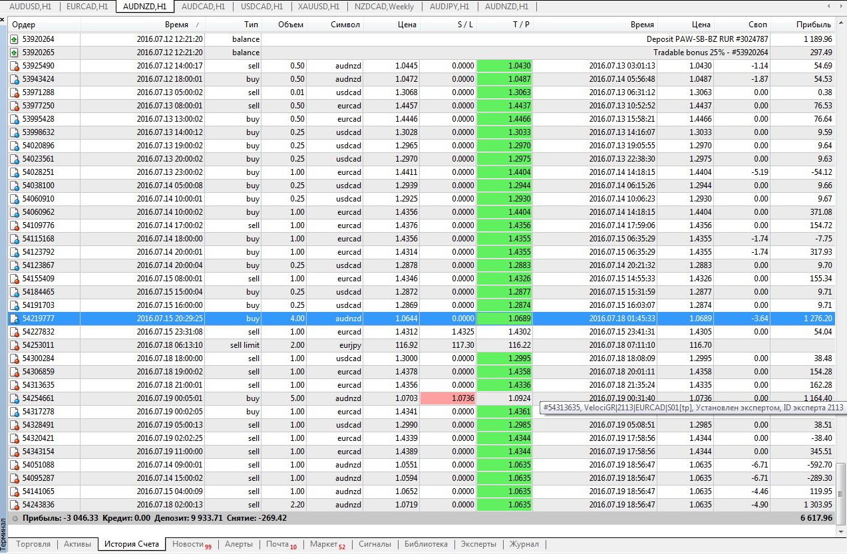Viewport: 847px width, 554px height.
Task: Sort by the Ордер column header
Action: point(44,25)
